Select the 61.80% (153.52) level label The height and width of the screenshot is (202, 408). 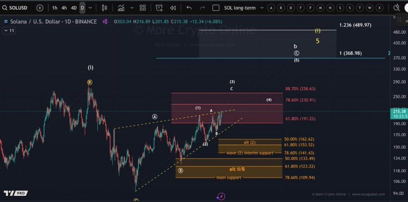(299, 145)
